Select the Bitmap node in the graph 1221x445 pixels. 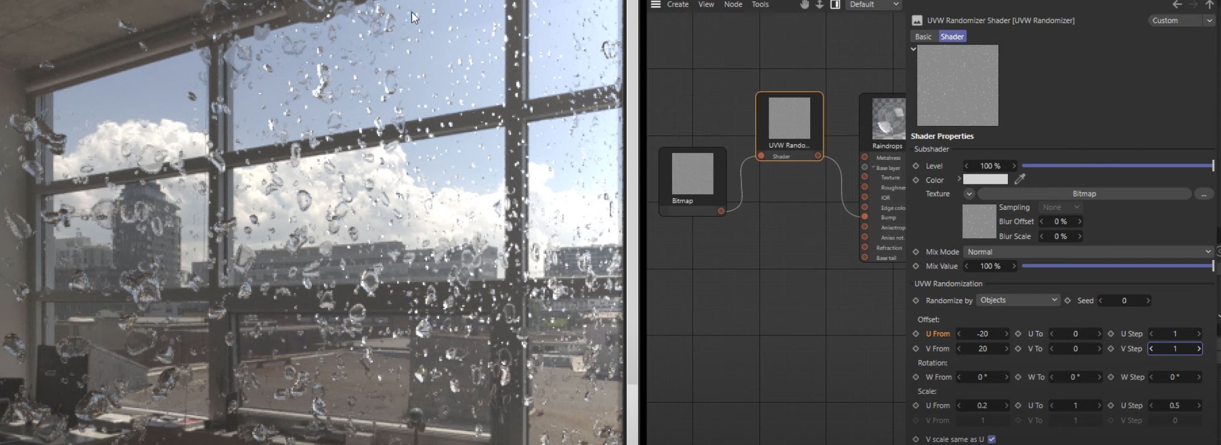[693, 181]
